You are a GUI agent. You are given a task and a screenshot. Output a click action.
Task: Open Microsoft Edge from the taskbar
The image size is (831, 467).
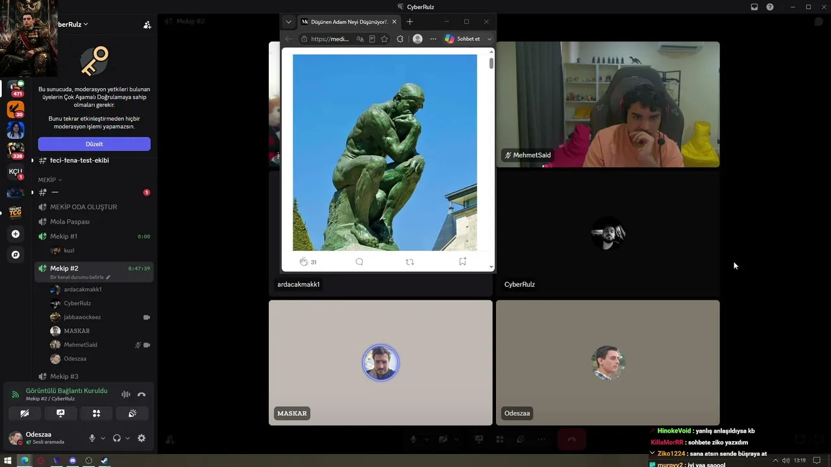[x=25, y=461]
